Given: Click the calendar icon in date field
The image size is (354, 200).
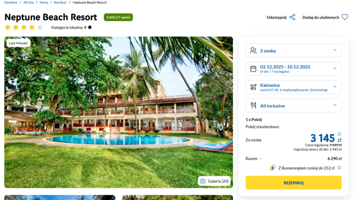Looking at the screenshot, I should click(x=253, y=69).
